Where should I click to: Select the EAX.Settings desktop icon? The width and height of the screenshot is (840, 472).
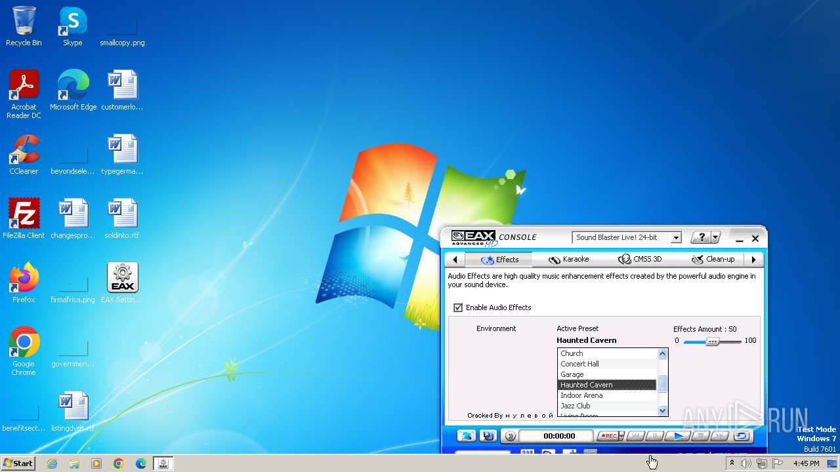[122, 283]
